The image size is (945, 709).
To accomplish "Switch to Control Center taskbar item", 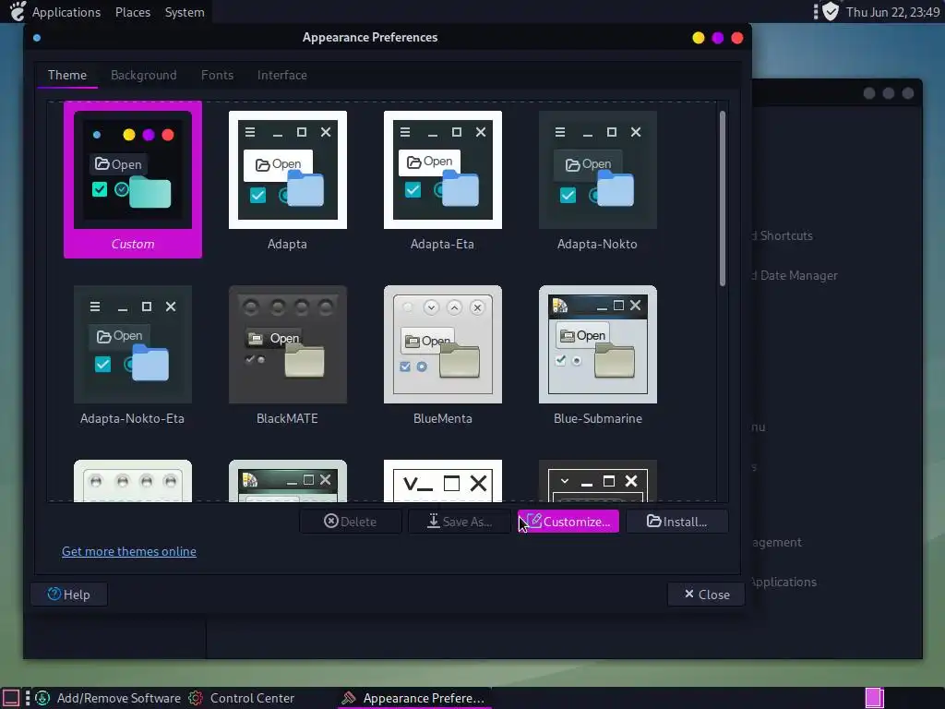I will coord(241,698).
